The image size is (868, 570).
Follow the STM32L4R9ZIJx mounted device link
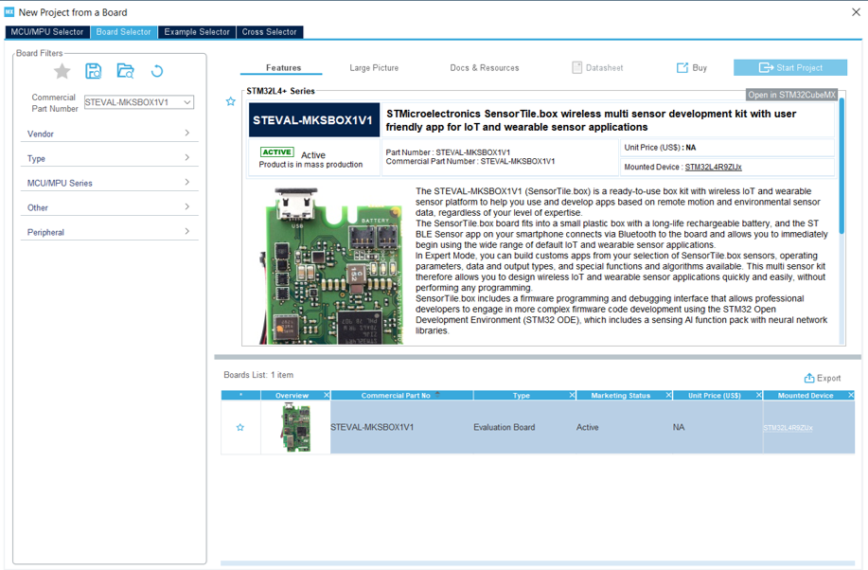[713, 167]
